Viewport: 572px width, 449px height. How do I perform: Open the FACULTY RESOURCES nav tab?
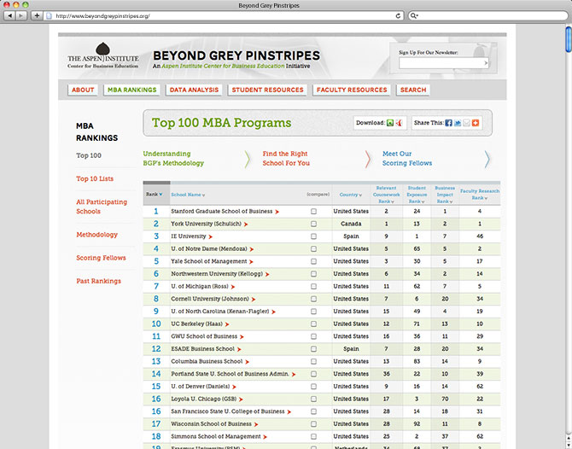[352, 90]
